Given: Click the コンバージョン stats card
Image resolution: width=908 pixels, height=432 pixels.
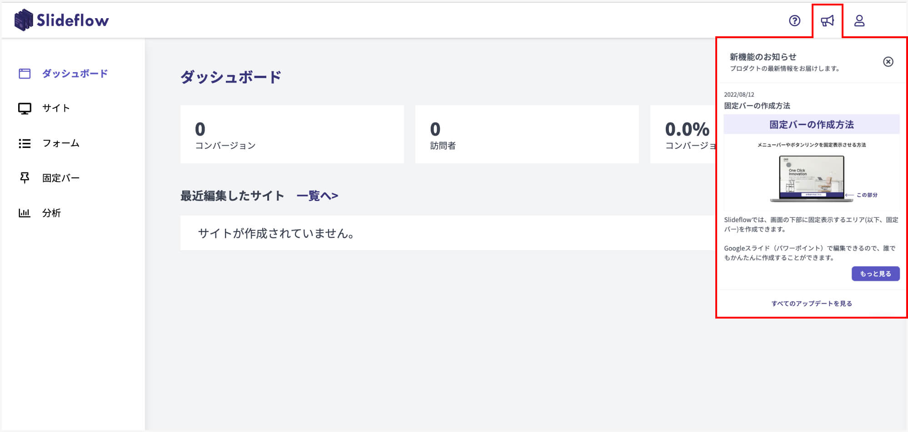Looking at the screenshot, I should [x=292, y=134].
